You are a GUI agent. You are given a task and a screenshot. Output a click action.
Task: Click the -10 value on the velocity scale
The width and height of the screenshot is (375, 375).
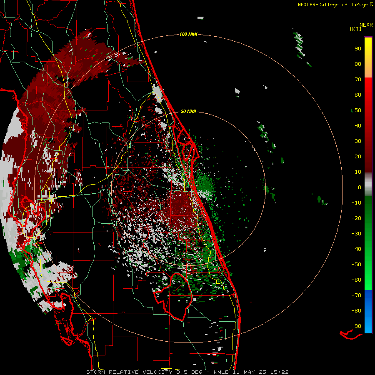tap(356, 203)
